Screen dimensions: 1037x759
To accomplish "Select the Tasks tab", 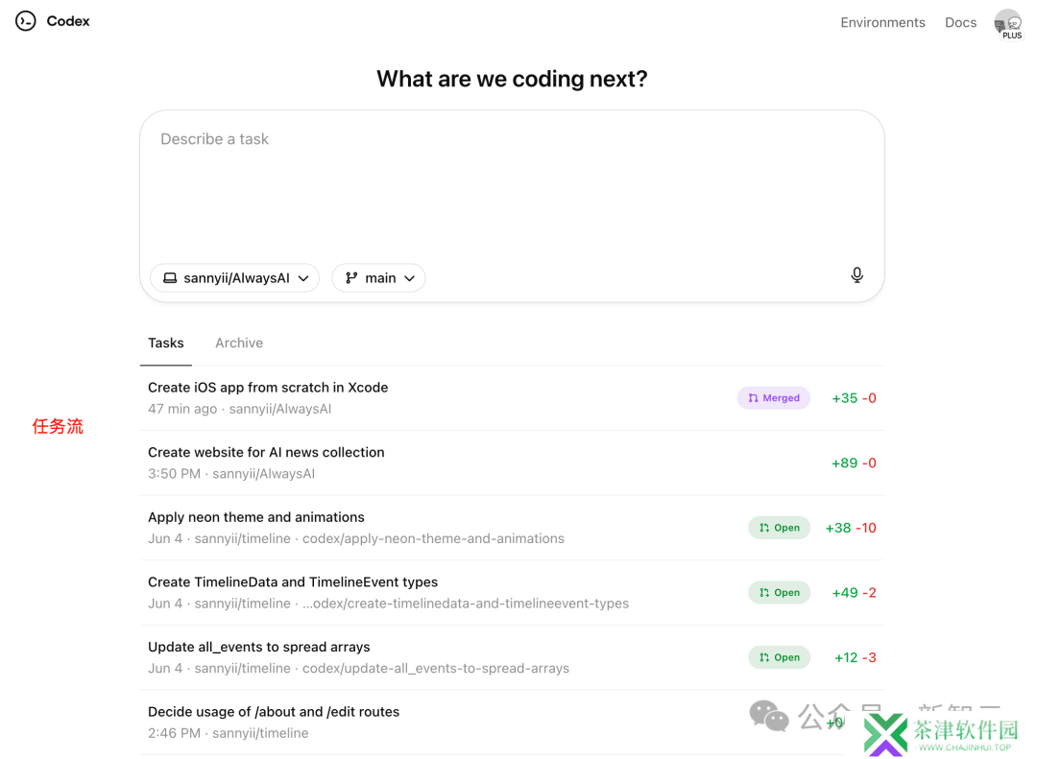I will point(166,343).
